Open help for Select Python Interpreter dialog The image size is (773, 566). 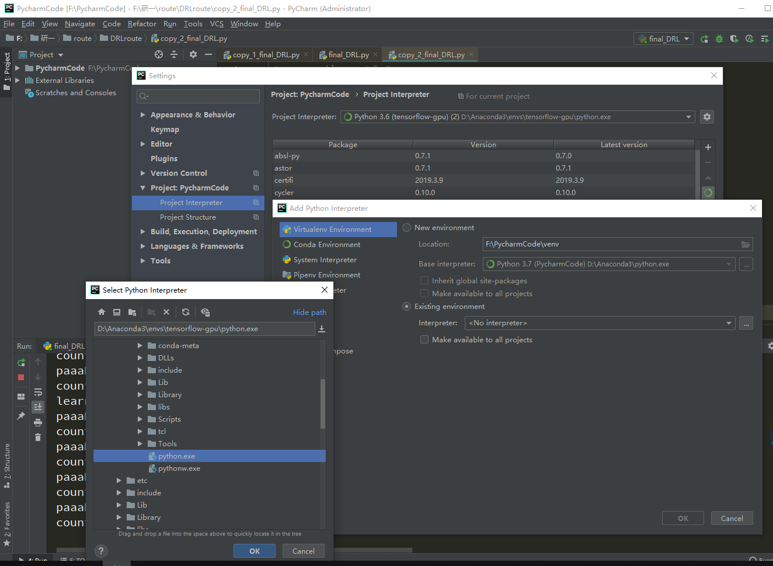point(101,551)
